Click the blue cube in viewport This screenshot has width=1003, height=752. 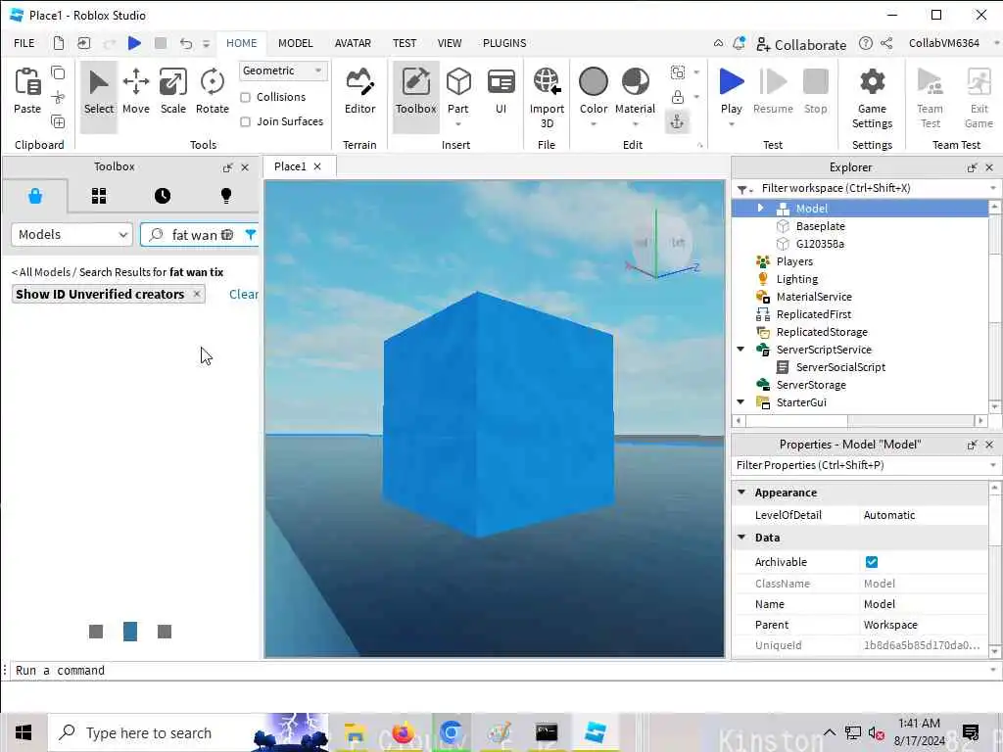tap(497, 415)
